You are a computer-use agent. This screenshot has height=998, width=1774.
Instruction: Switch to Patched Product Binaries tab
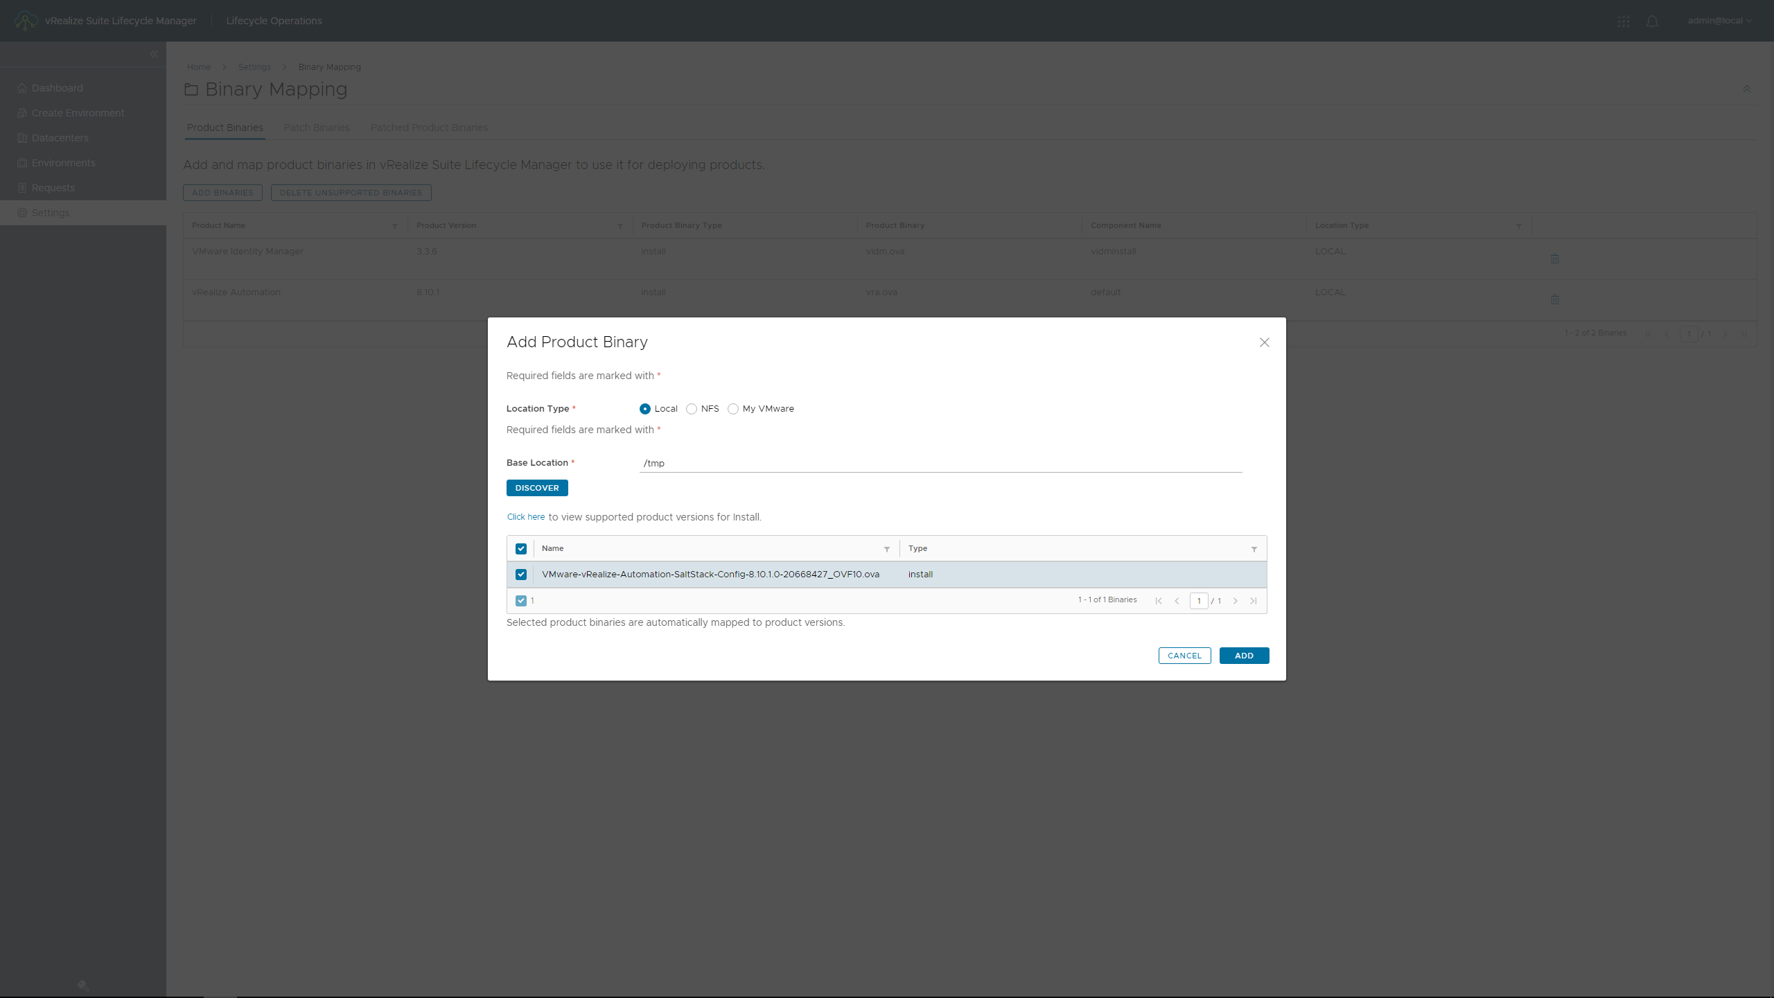click(x=429, y=128)
